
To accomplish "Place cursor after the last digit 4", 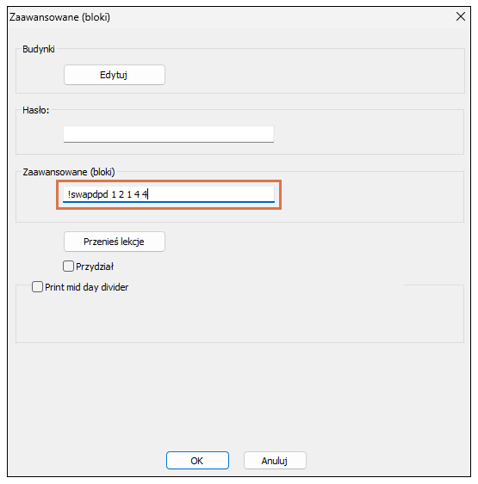I will (x=148, y=194).
